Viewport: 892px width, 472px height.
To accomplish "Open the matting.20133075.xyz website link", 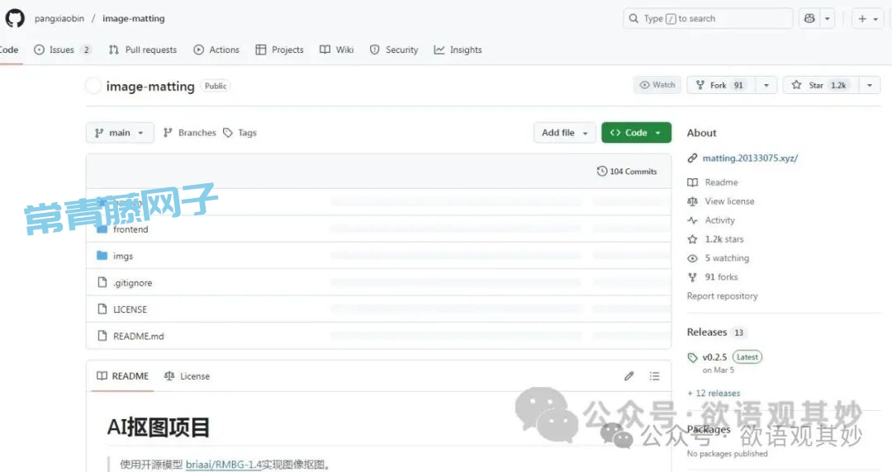I will coord(750,158).
